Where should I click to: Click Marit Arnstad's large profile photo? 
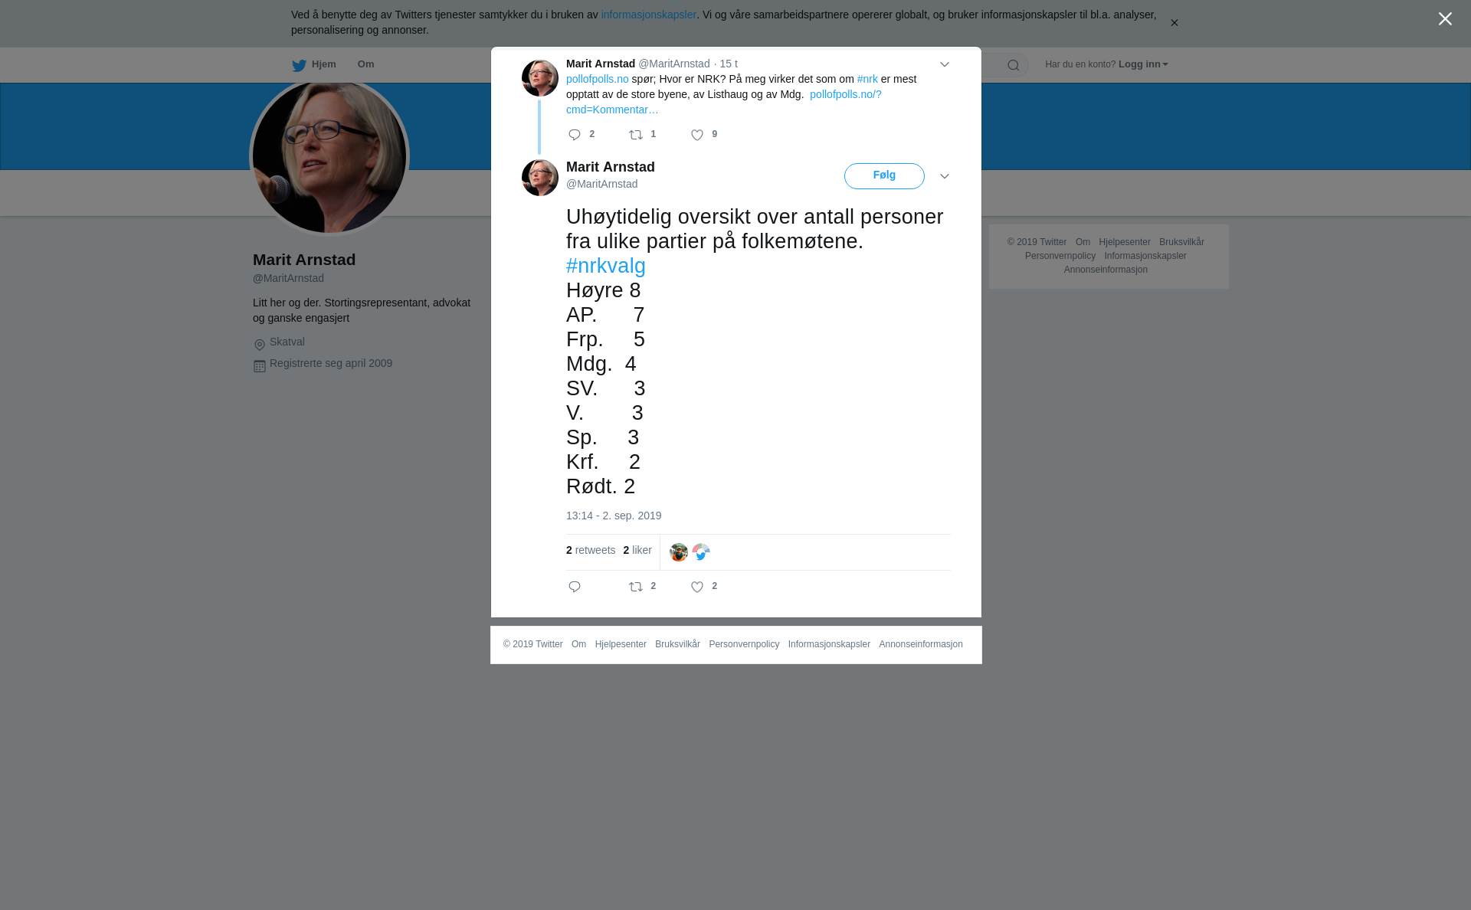[x=329, y=156]
